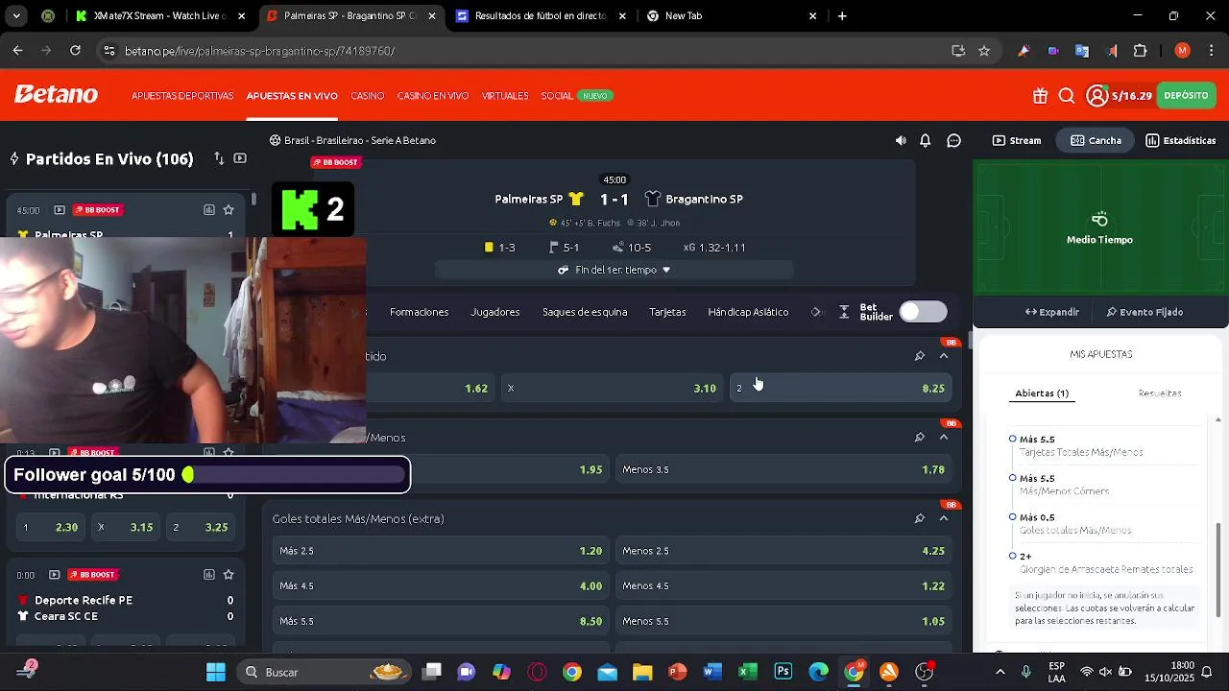
Task: Go to Apuestas Deportivas menu
Action: point(182,96)
